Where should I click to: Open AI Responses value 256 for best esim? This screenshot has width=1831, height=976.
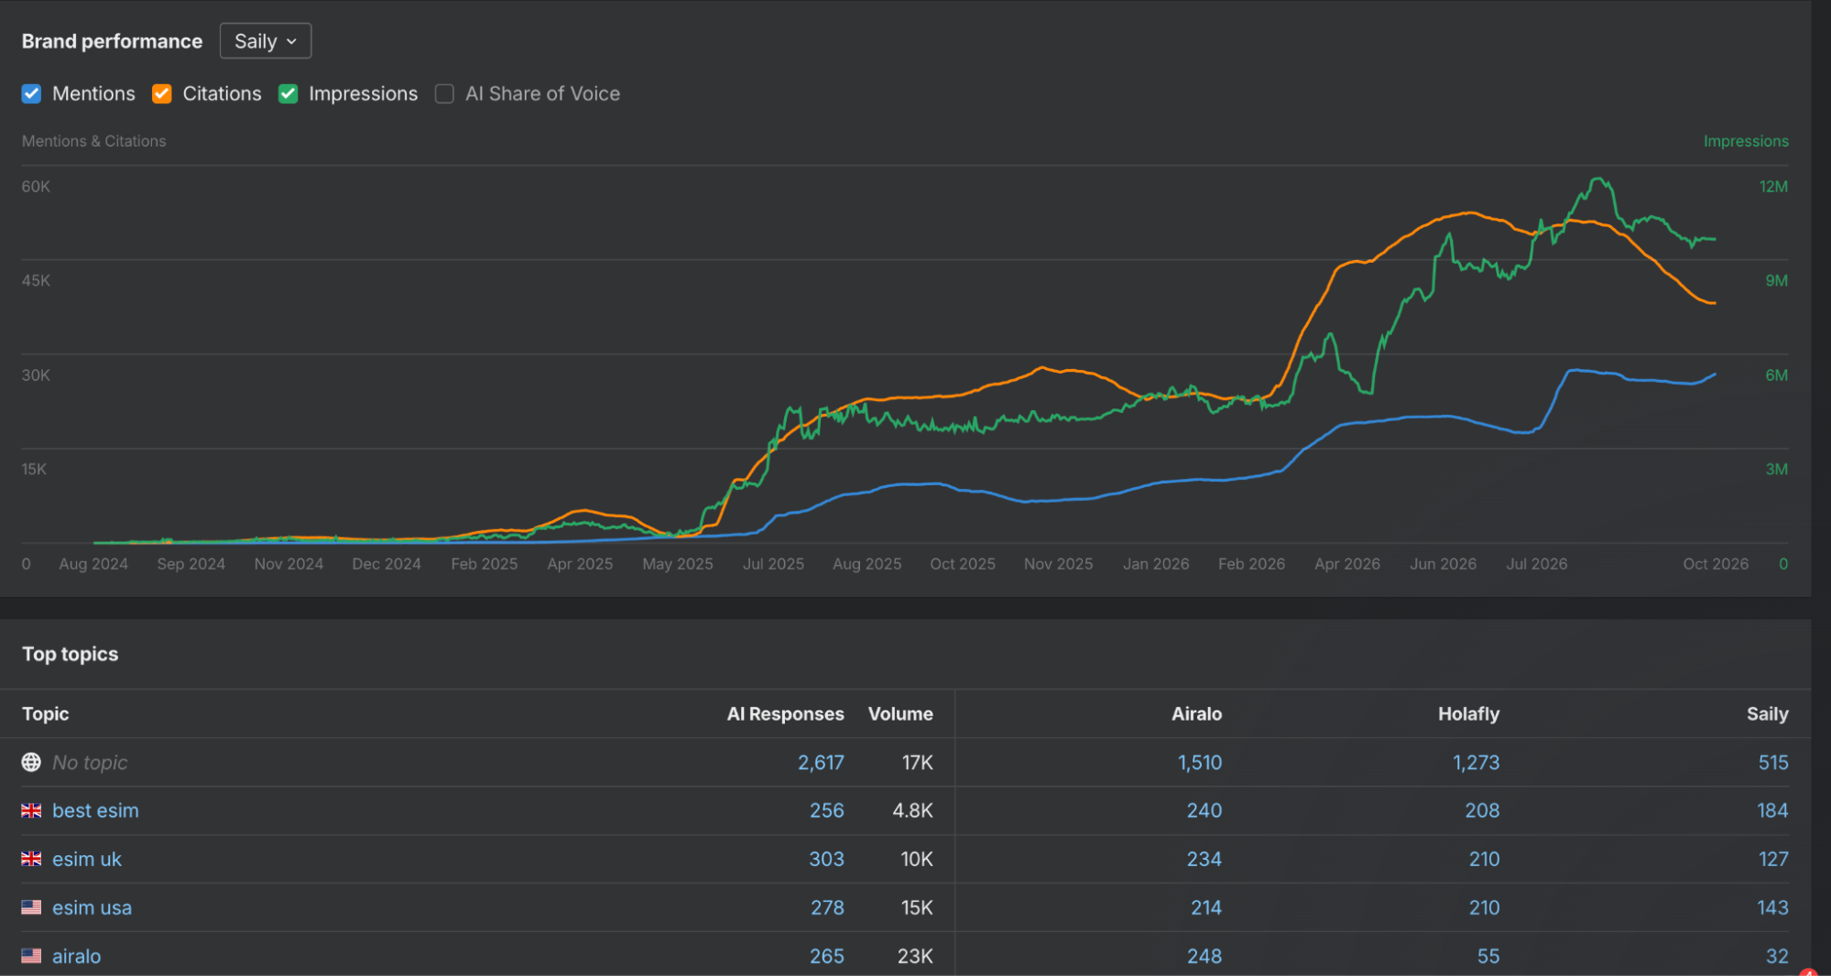pyautogui.click(x=827, y=810)
